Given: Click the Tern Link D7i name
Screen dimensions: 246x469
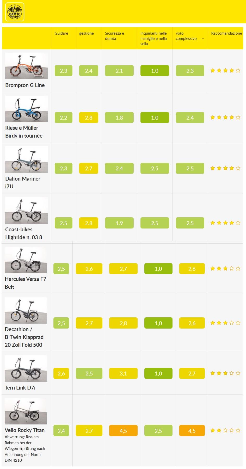Looking at the screenshot, I should [x=20, y=387].
